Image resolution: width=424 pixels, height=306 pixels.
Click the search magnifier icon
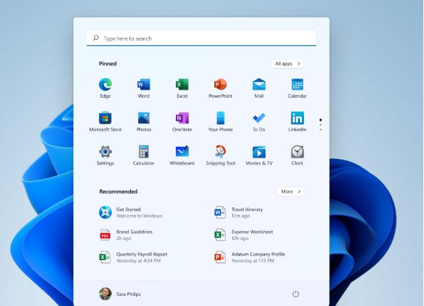click(96, 38)
